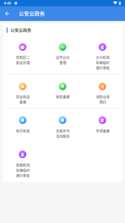Open 网安备案 shield icon
The height and width of the screenshot is (223, 125).
click(x=62, y=86)
